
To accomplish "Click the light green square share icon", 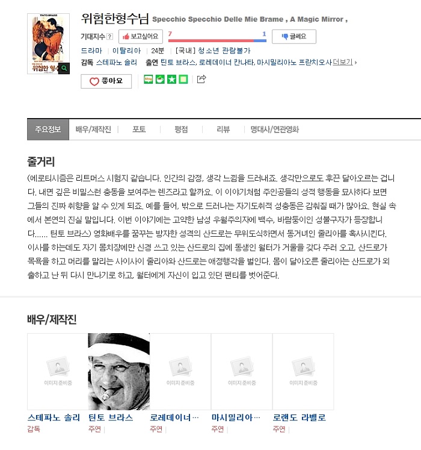I will (183, 79).
